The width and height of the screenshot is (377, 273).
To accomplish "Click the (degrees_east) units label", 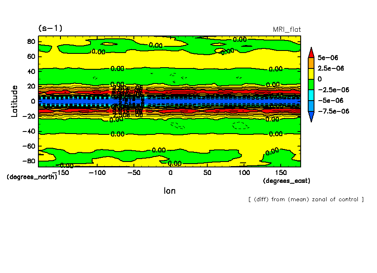I will pos(287,181).
